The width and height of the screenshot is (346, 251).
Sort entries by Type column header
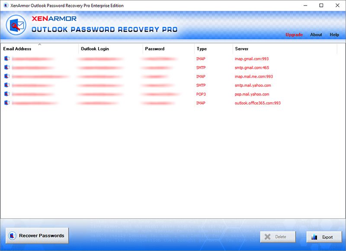pyautogui.click(x=202, y=49)
